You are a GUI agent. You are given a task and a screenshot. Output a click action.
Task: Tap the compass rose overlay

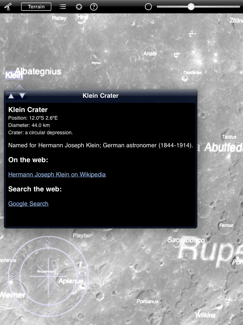coord(48,276)
